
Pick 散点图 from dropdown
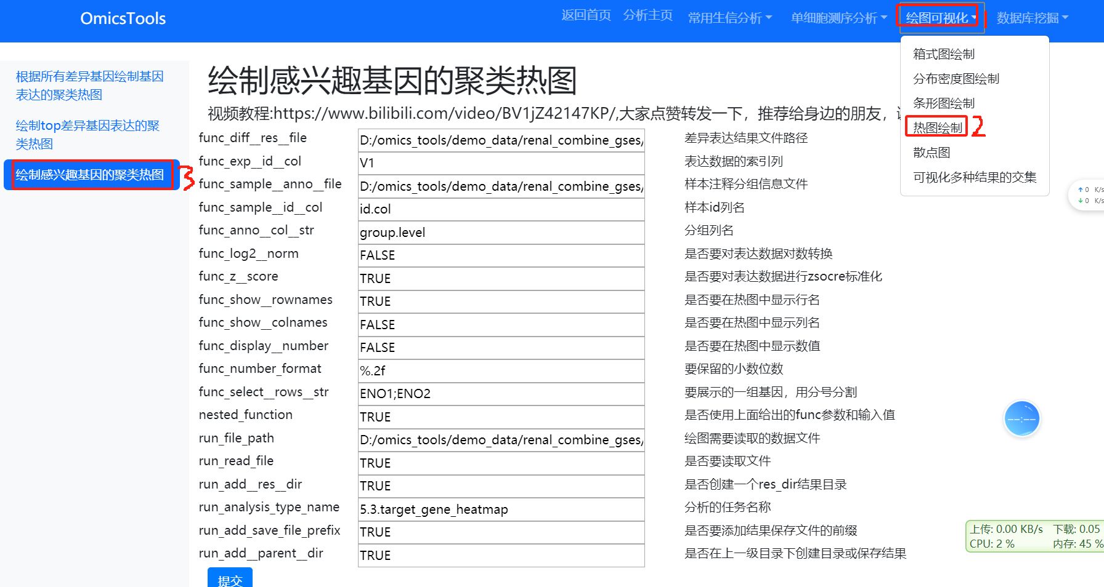[x=931, y=153]
